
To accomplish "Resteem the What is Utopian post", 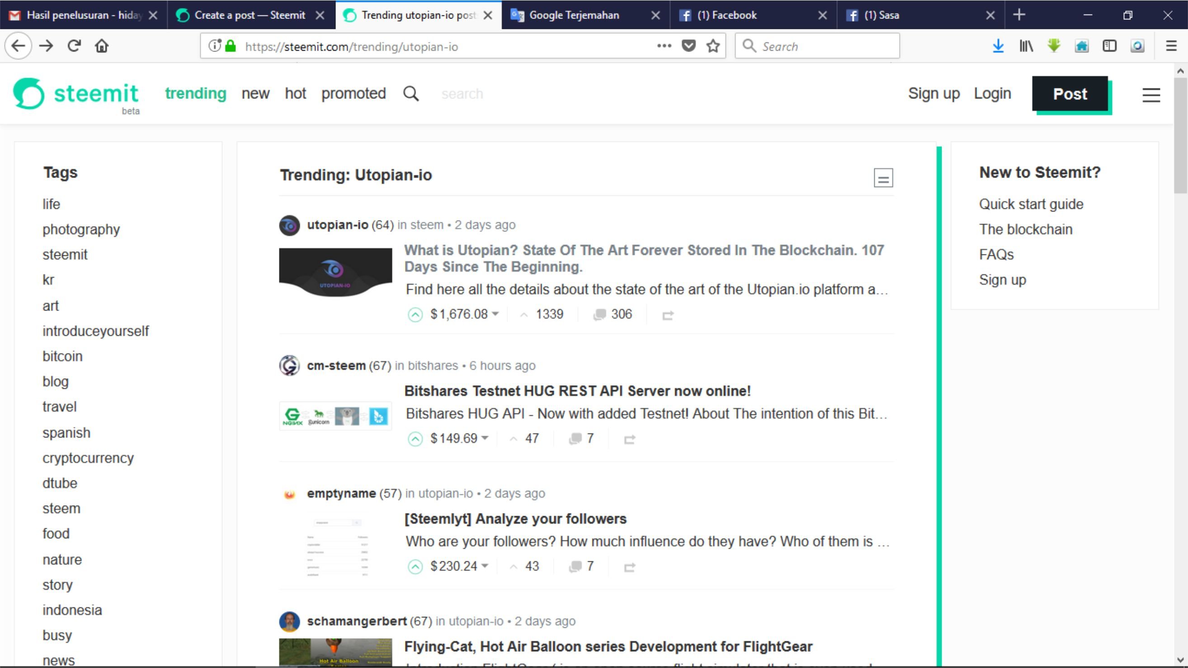I will point(668,315).
